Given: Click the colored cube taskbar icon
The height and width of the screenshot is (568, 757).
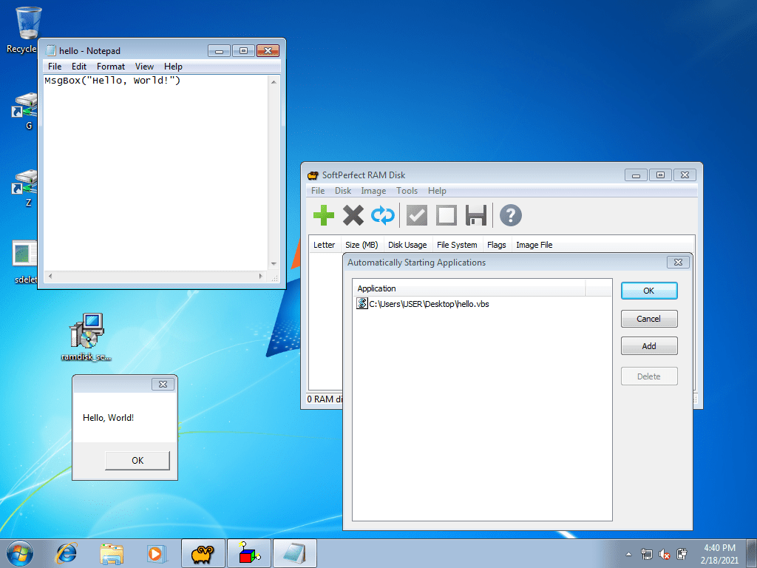Looking at the screenshot, I should (249, 553).
